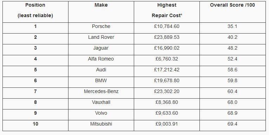
Task: Select the Porsche make cell
Action: pos(101,28)
